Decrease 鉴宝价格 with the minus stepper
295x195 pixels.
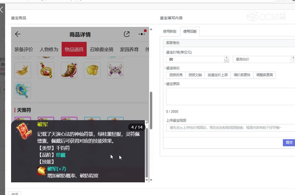click(x=227, y=61)
